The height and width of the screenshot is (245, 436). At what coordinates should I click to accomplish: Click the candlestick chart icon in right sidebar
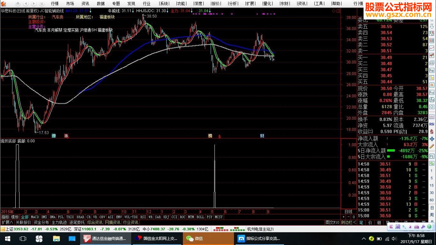click(432, 56)
